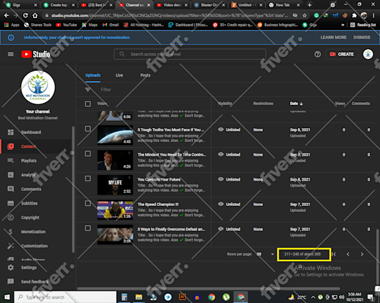Screen dimensions: 380x303
Task: Tick checkbox for The Speed Champion video
Action: click(x=88, y=203)
